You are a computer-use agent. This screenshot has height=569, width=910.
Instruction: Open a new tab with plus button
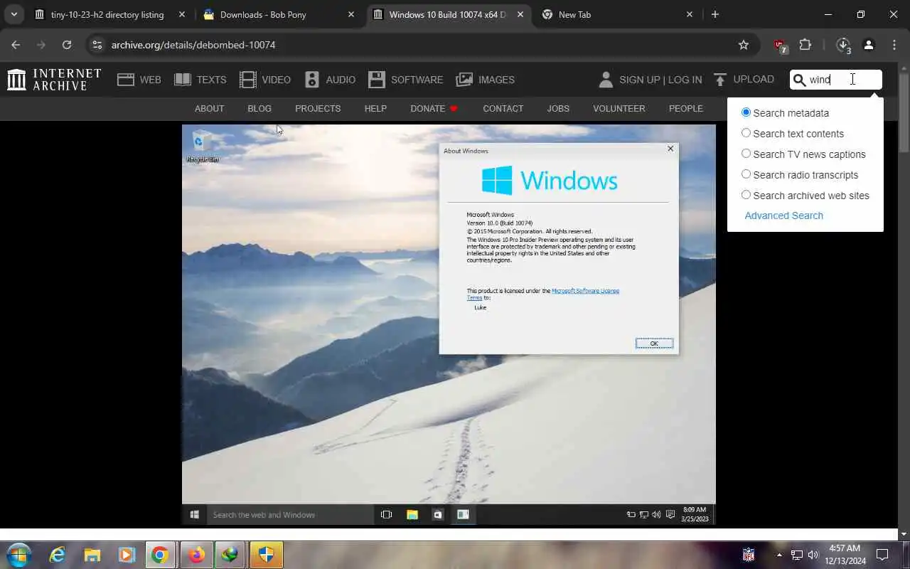click(715, 14)
